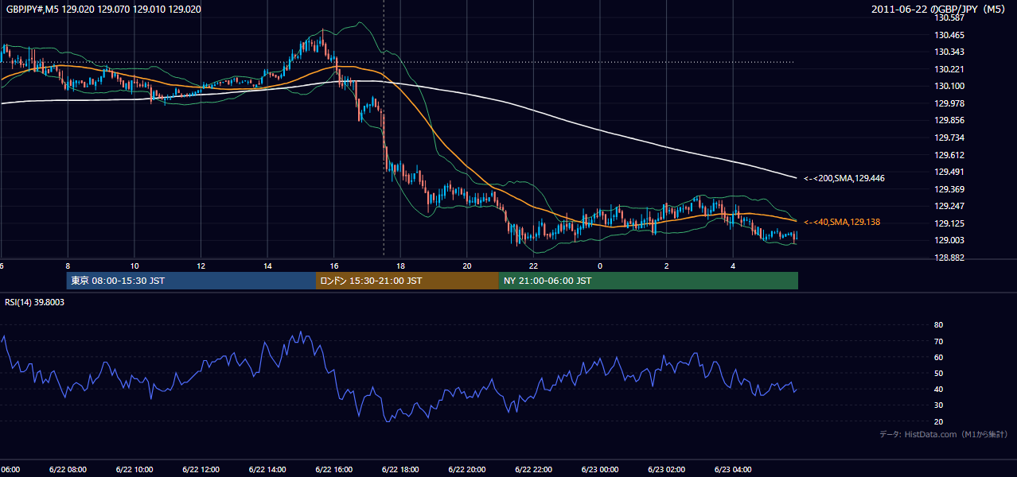Click the 6/22 16:00 bottom date label
The image size is (1017, 477).
pos(333,469)
